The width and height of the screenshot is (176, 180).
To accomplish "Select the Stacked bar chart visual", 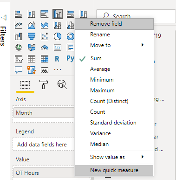I will 19,14.
